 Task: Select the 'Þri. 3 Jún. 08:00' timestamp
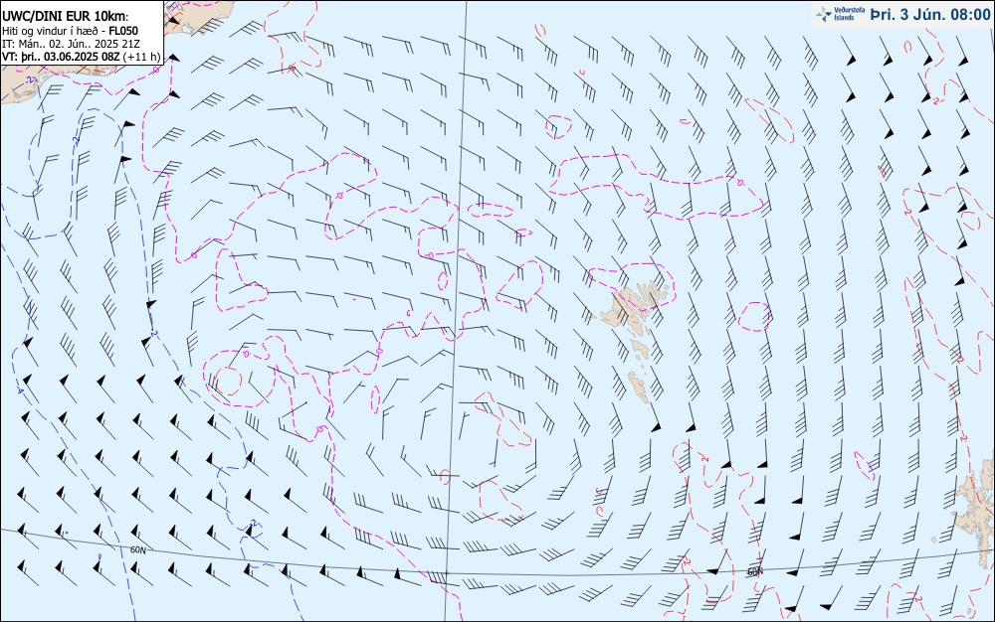pos(929,15)
